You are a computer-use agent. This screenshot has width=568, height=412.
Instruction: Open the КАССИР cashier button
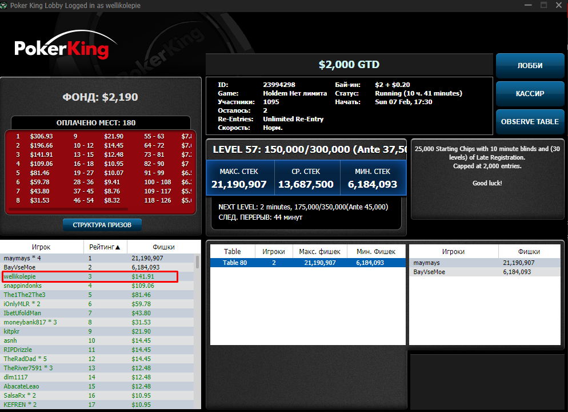(530, 94)
